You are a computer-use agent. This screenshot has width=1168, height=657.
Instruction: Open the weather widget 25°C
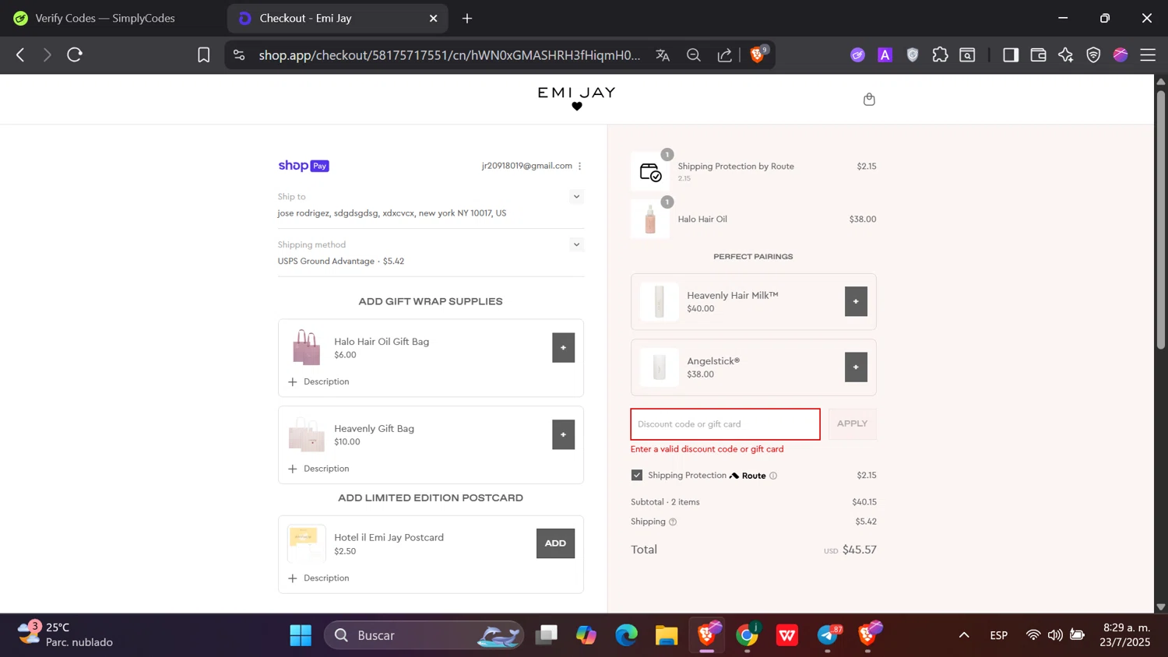65,634
